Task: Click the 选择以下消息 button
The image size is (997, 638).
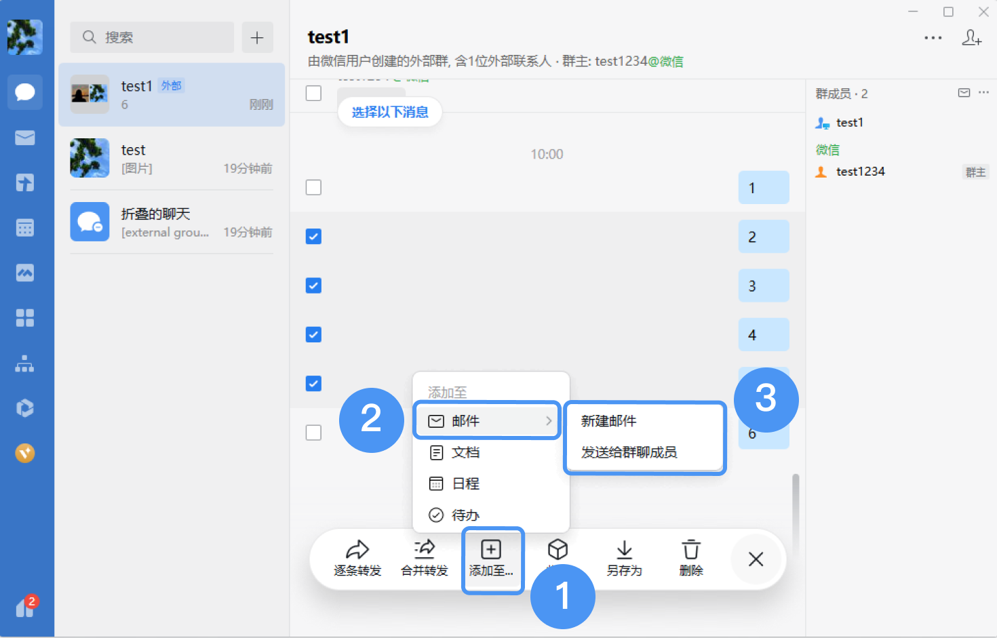Action: pyautogui.click(x=390, y=112)
